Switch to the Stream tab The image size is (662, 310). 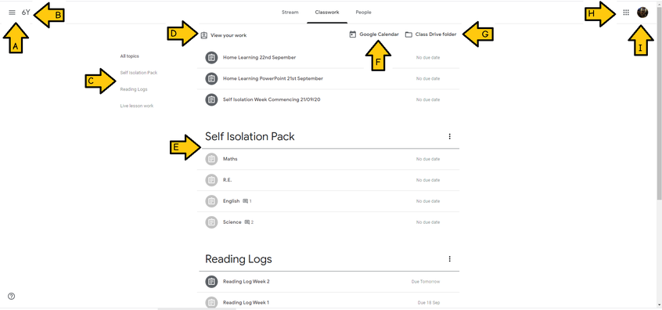click(290, 13)
